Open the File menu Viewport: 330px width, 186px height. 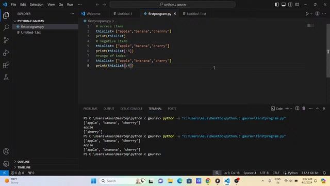pyautogui.click(x=13, y=5)
